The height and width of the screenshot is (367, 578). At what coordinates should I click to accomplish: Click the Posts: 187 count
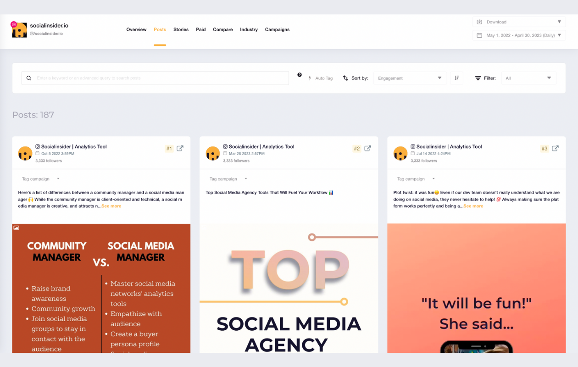[33, 115]
